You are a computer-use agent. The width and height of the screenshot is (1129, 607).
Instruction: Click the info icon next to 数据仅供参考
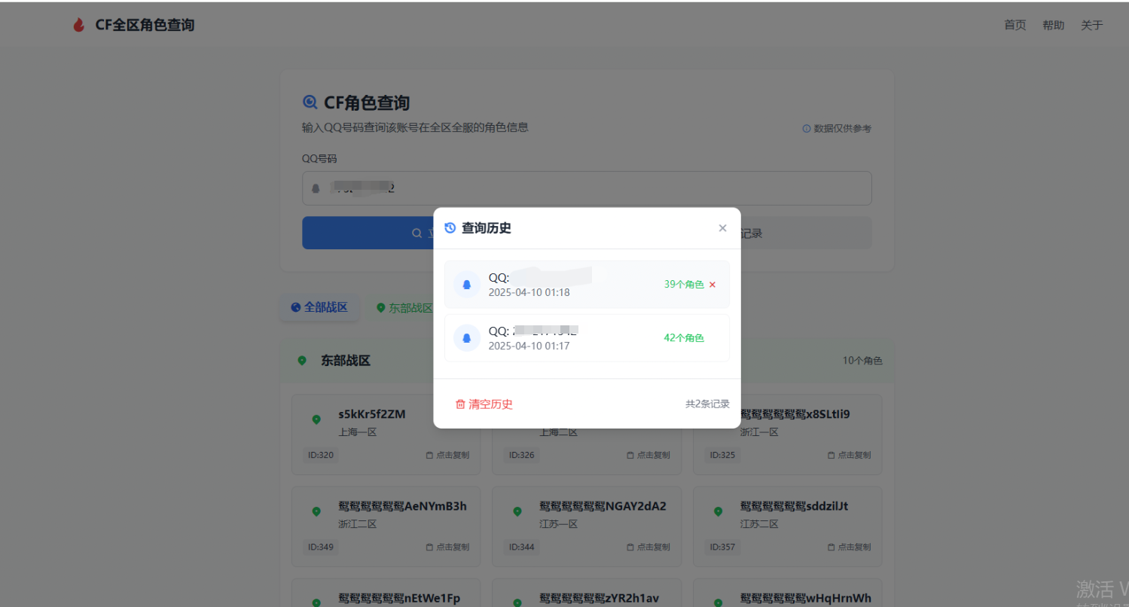(x=807, y=129)
